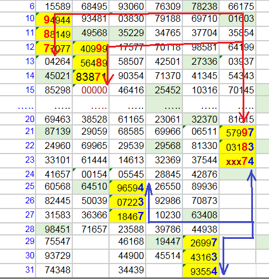The width and height of the screenshot is (269, 279).
Task: Select the cell containing 83871
Action: coord(91,77)
